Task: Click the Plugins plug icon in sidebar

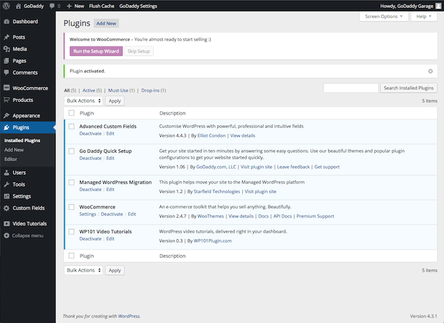Action: coord(6,128)
